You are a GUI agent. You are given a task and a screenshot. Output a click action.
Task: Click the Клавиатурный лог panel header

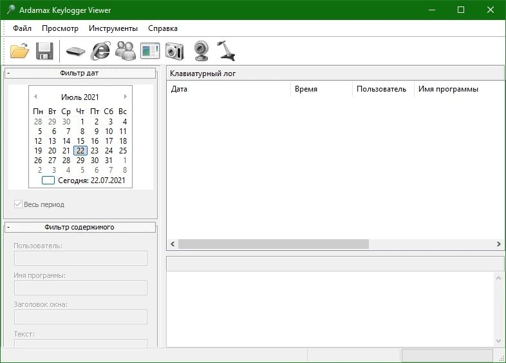[x=335, y=74]
